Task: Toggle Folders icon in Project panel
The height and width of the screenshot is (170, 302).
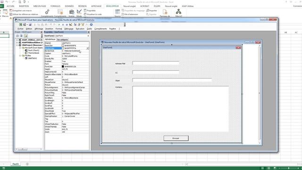Action: pyautogui.click(x=26, y=36)
